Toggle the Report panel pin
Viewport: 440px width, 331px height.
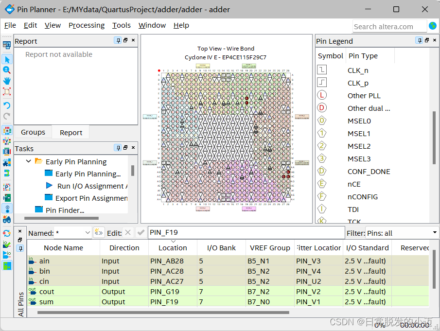coord(118,40)
